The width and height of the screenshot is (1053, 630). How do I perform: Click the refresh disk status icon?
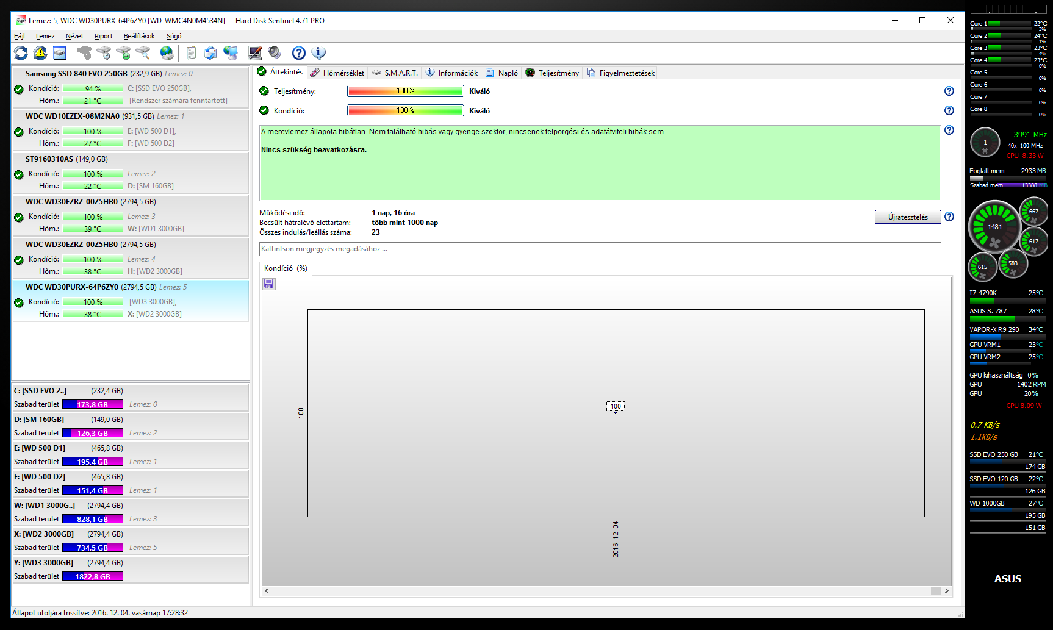[x=21, y=53]
